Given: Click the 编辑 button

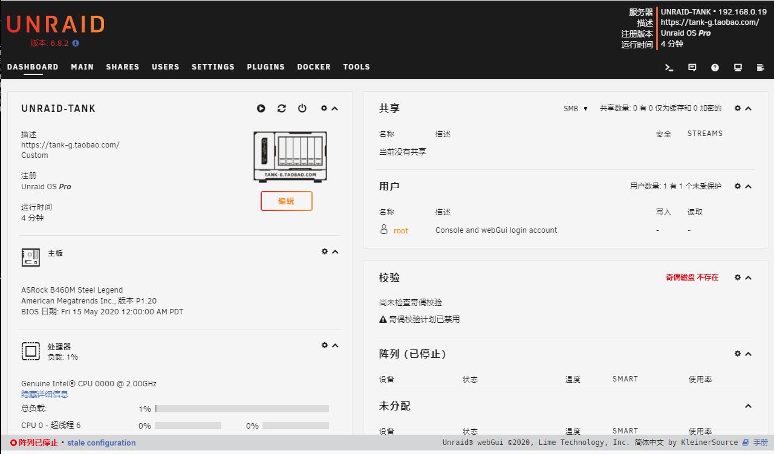Looking at the screenshot, I should click(286, 201).
